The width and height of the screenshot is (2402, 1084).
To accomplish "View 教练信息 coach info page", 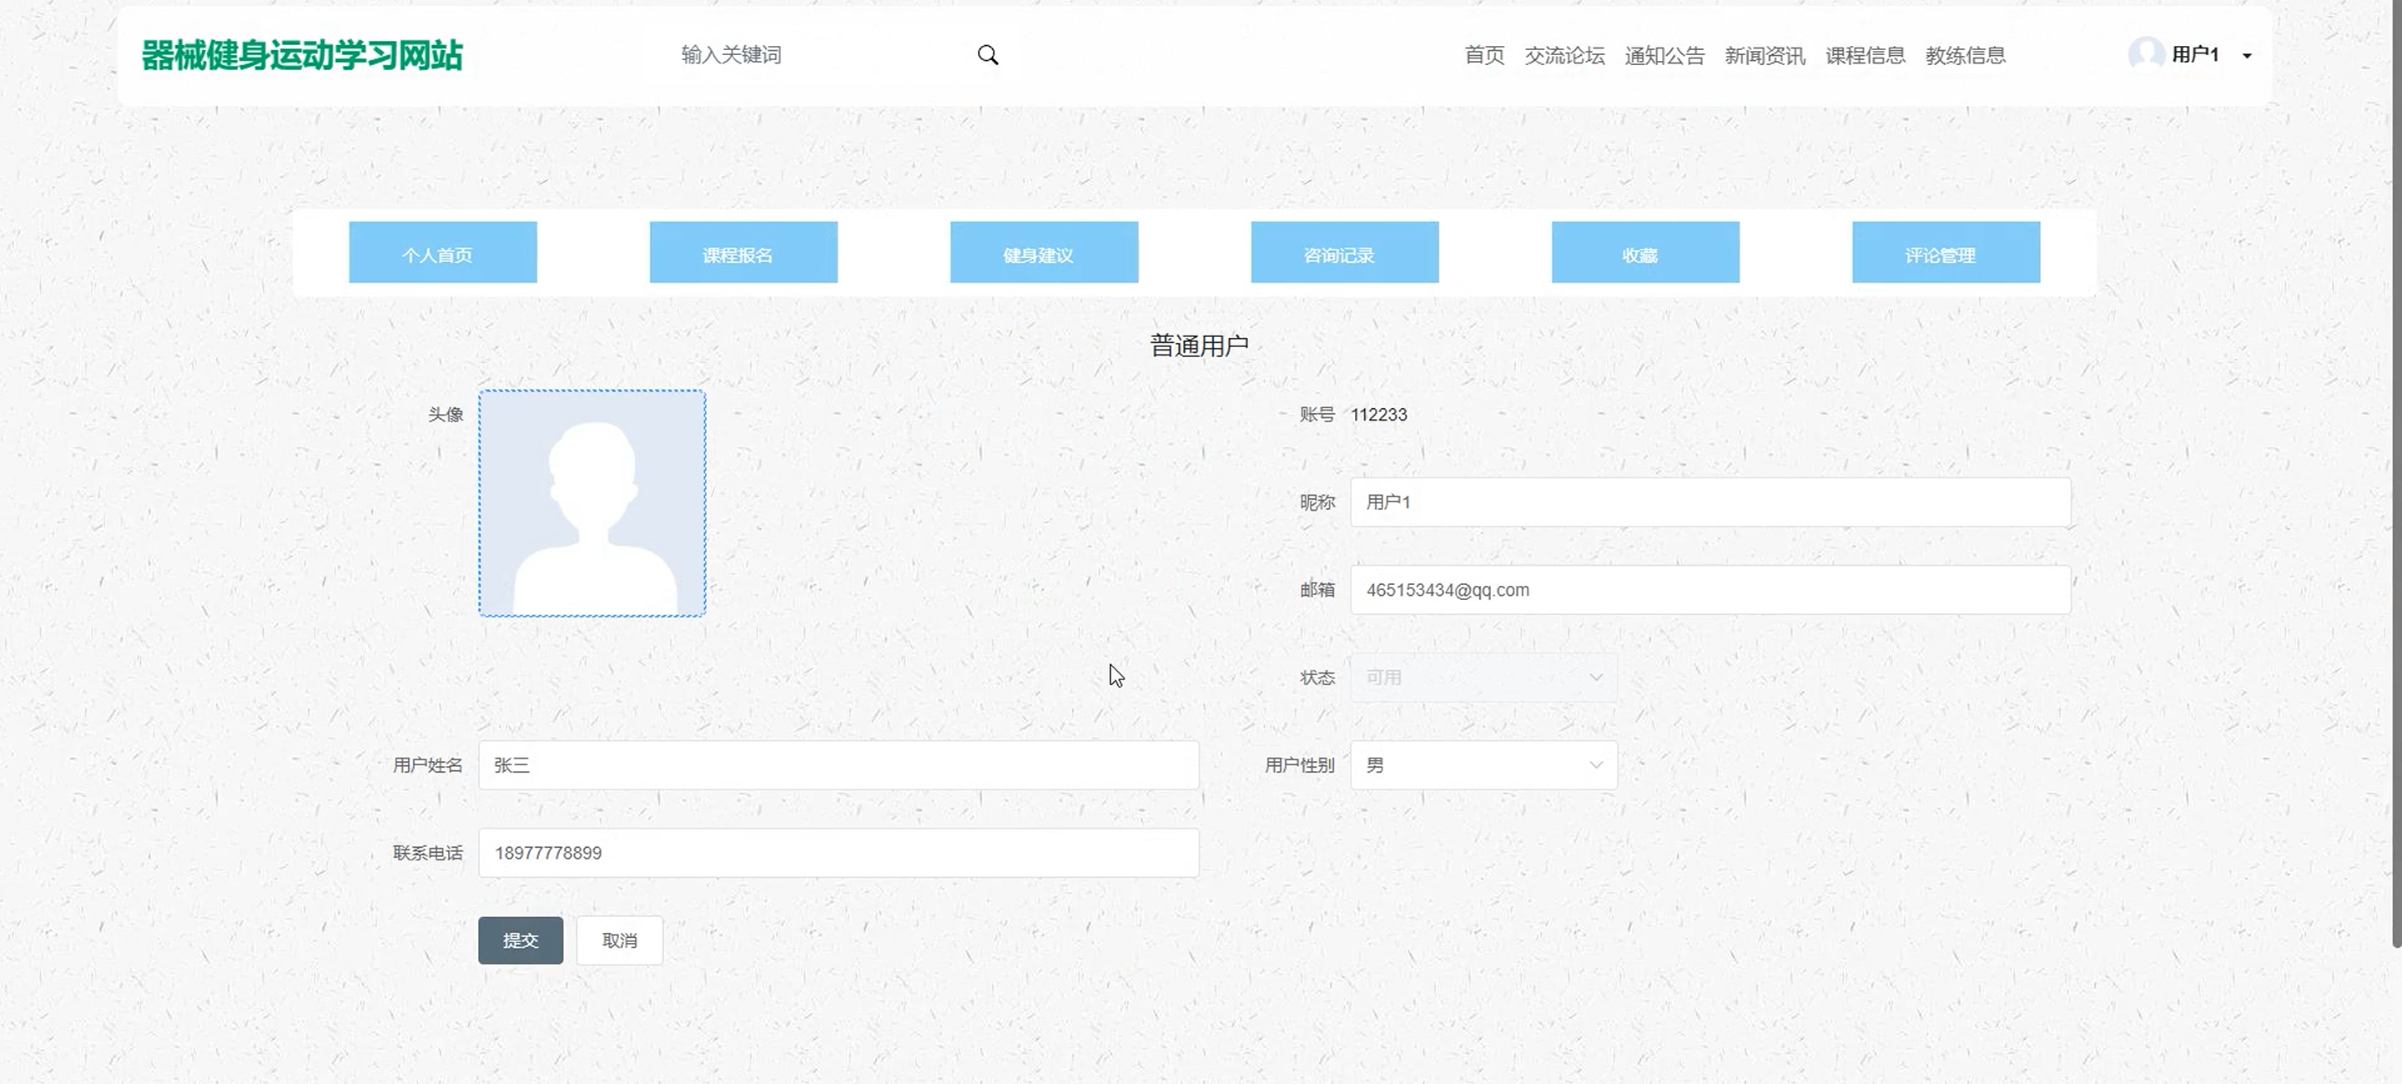I will tap(1965, 55).
